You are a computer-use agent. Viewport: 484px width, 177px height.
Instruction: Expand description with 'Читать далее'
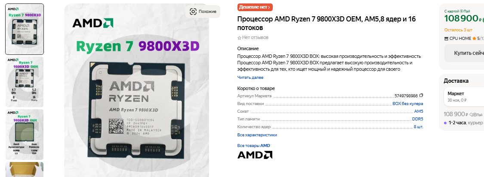coord(250,78)
